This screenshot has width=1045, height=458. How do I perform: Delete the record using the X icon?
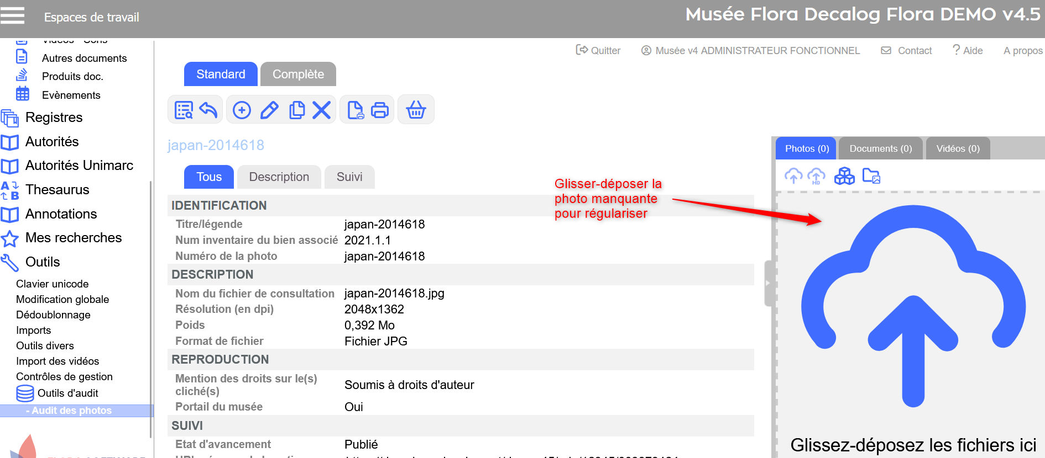[321, 110]
